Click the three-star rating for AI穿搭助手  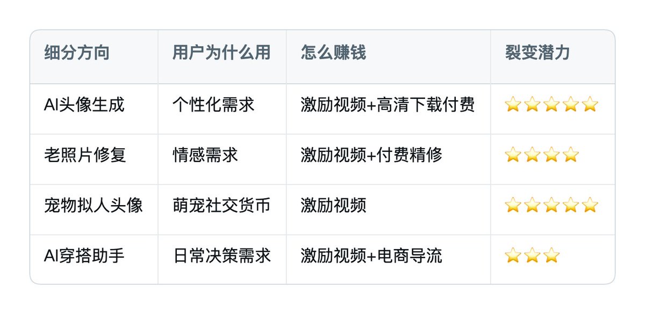point(532,255)
